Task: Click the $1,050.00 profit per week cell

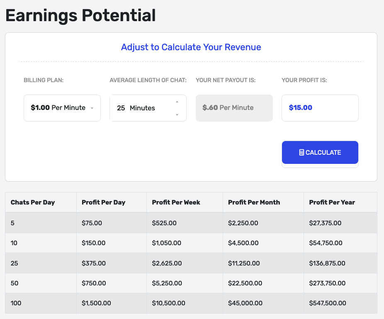Action: click(x=185, y=243)
